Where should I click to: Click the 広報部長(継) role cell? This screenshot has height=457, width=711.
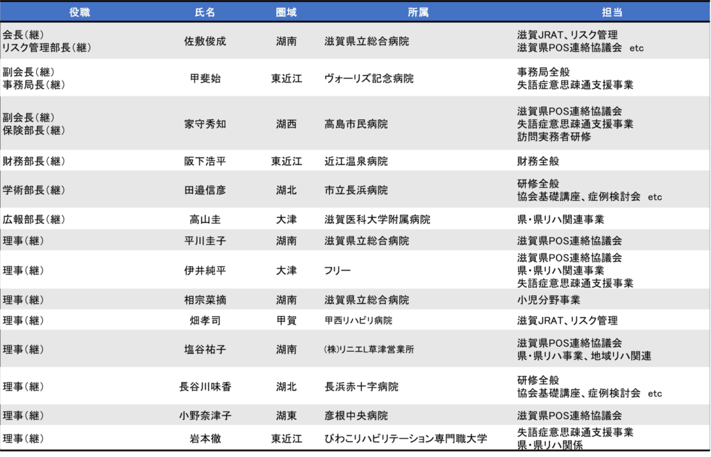click(x=34, y=220)
